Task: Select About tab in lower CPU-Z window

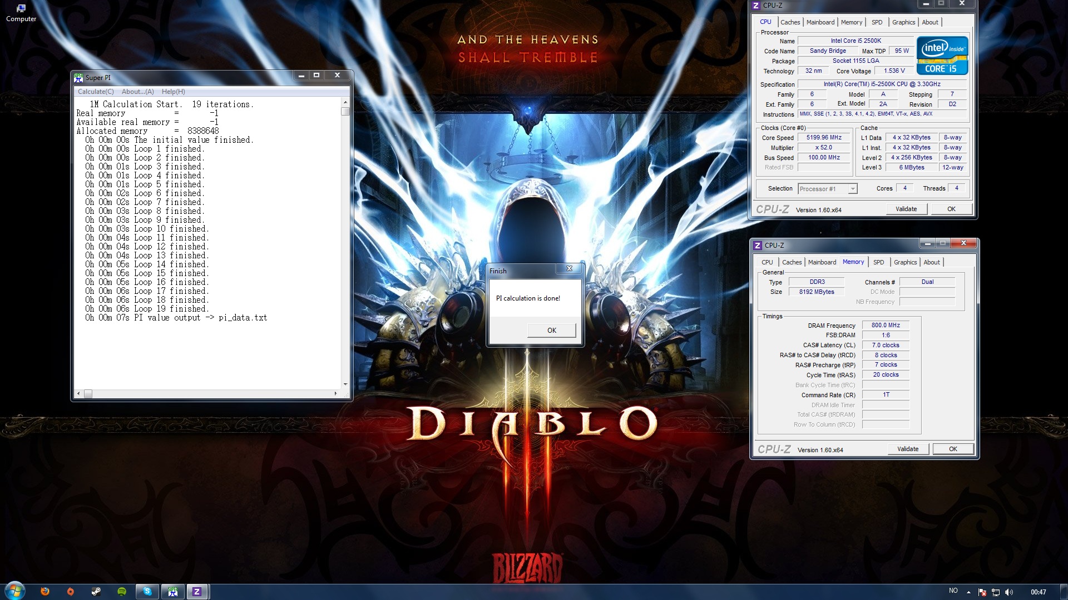Action: tap(932, 262)
